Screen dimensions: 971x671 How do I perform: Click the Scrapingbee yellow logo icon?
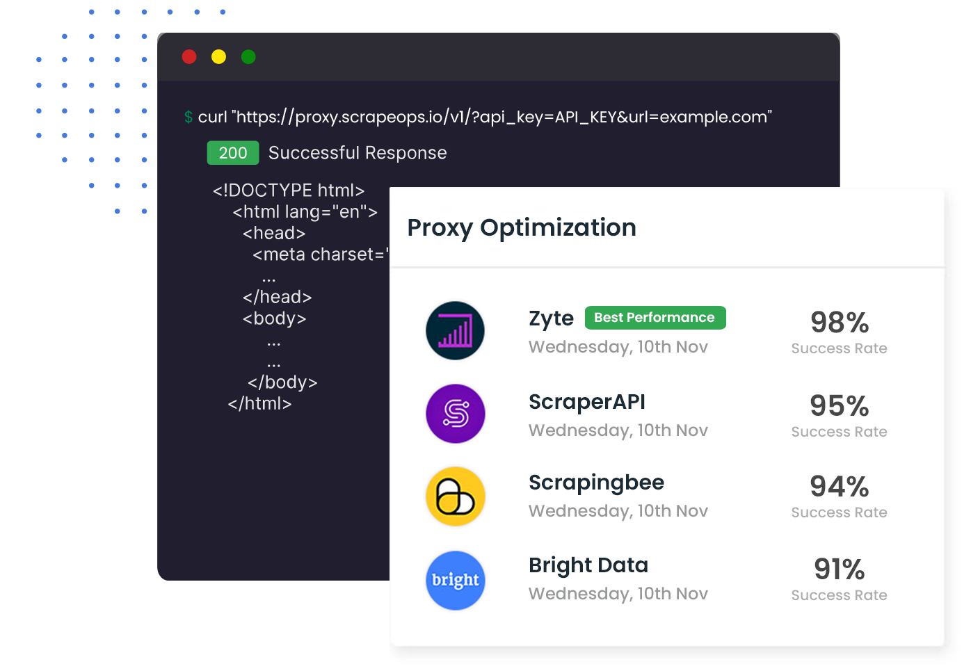pos(455,496)
